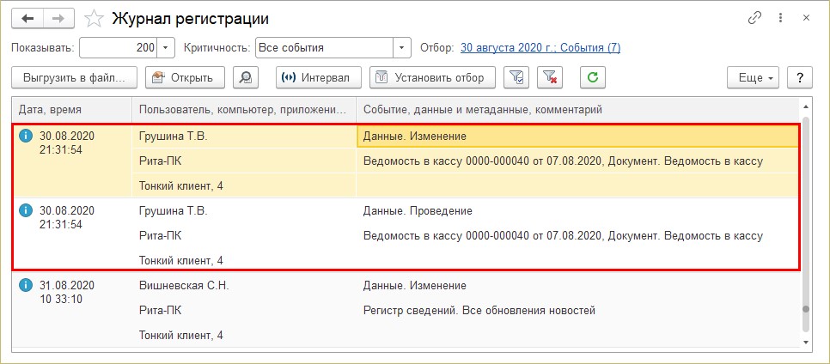Click the Интервал button
830x364 pixels.
coord(319,78)
